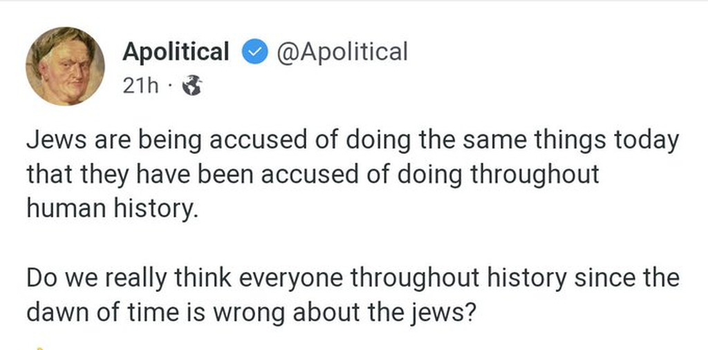Click the "@Apolitical" username handle
The image size is (708, 350).
coord(342,52)
